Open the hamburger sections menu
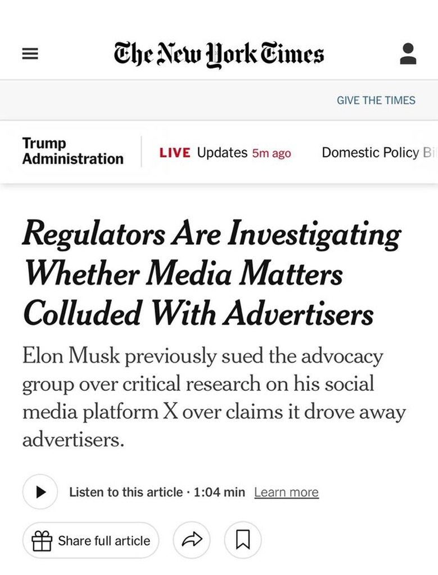 point(30,54)
